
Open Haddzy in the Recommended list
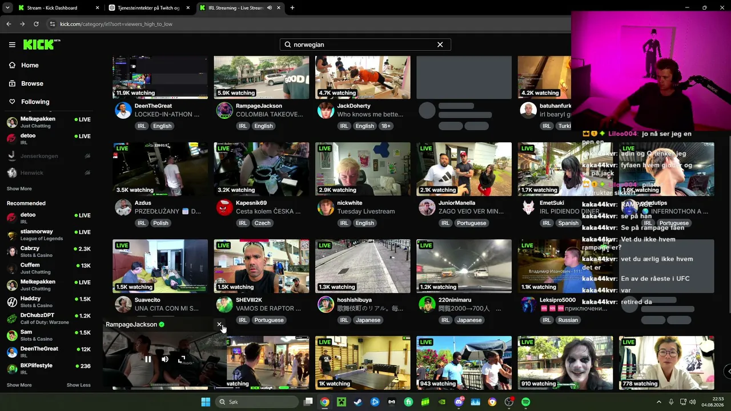[49, 301]
